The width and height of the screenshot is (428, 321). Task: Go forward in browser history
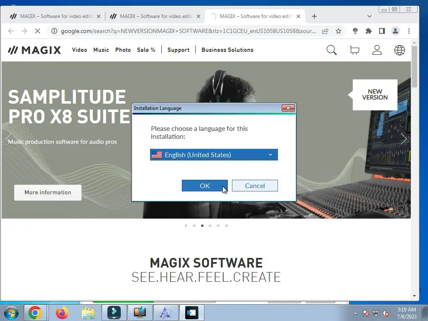pyautogui.click(x=24, y=31)
